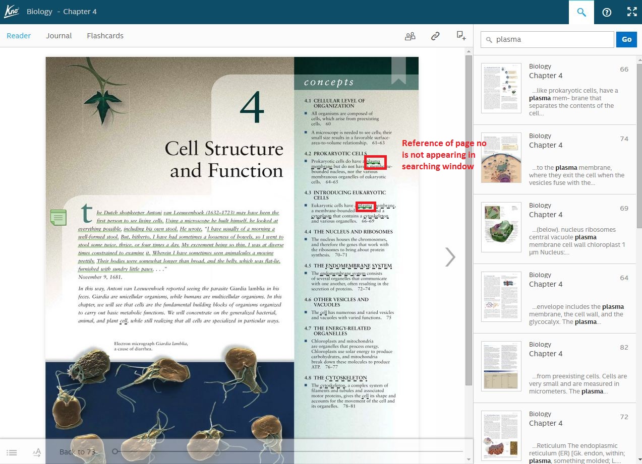Click the results scrollbar down arrow
This screenshot has width=642, height=464.
point(639,460)
